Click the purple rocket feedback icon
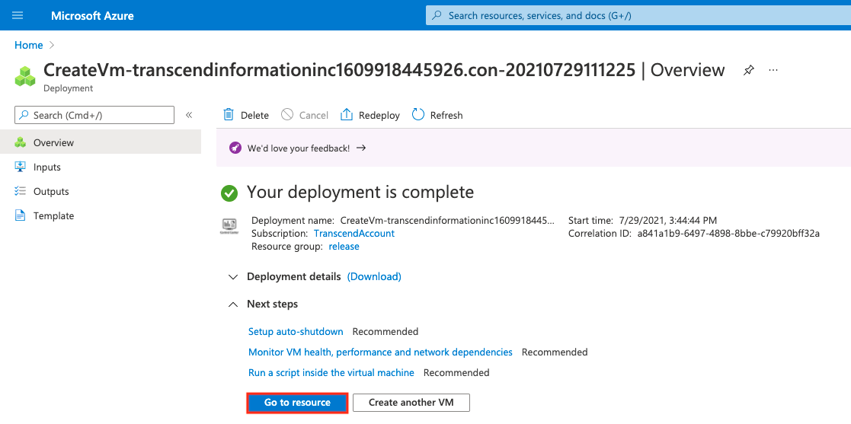 pos(235,148)
